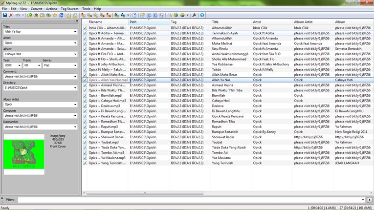Select the 'Opick ~ Tombo Ati.mp3' file
This screenshot has width=374, height=210.
pos(107,152)
